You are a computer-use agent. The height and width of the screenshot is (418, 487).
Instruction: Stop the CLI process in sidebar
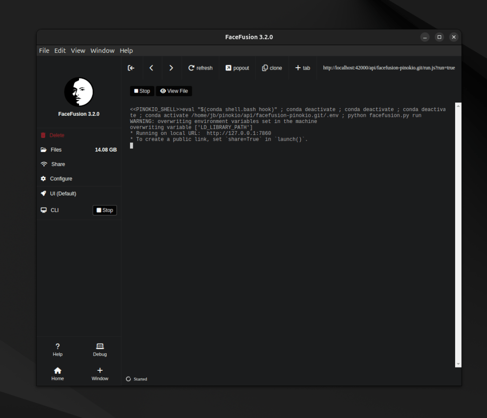pyautogui.click(x=104, y=210)
